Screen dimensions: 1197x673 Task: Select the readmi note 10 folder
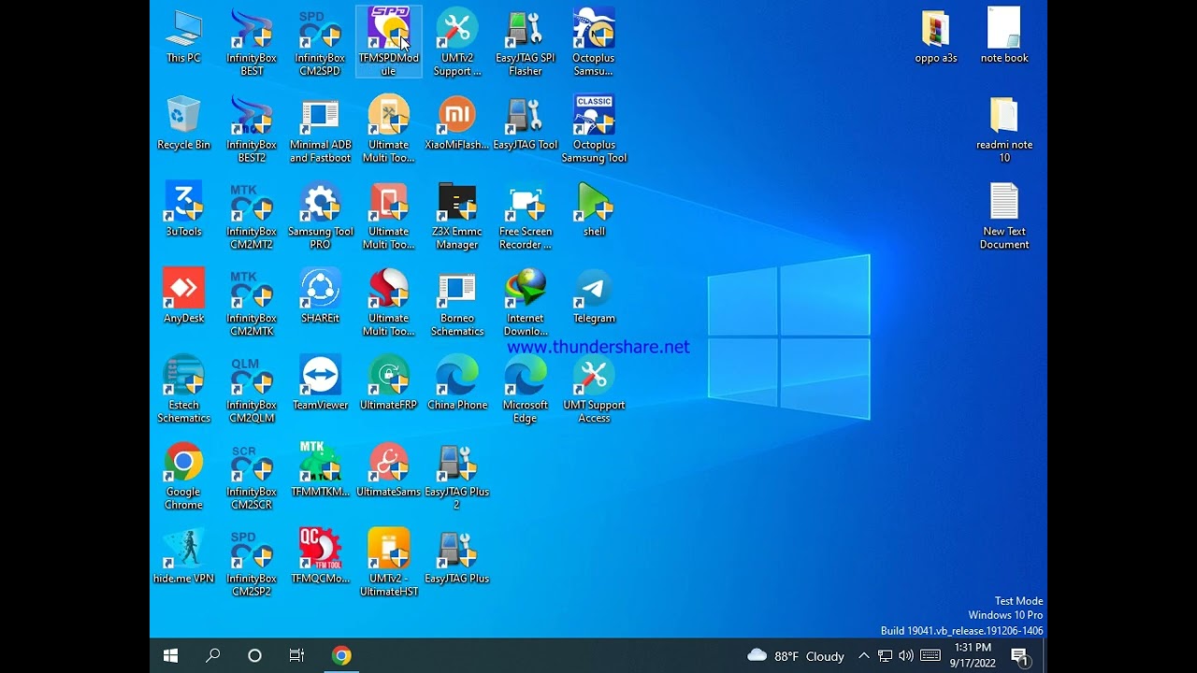click(1004, 130)
